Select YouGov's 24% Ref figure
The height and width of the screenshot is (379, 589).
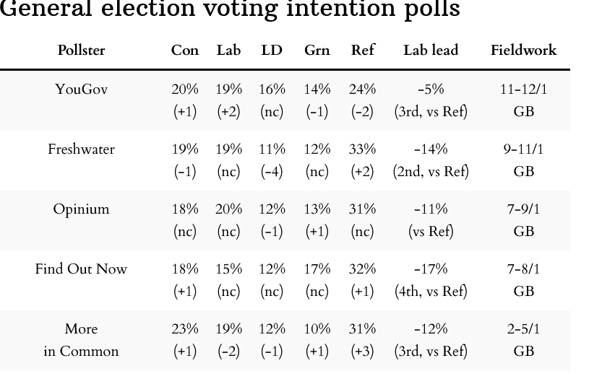362,90
